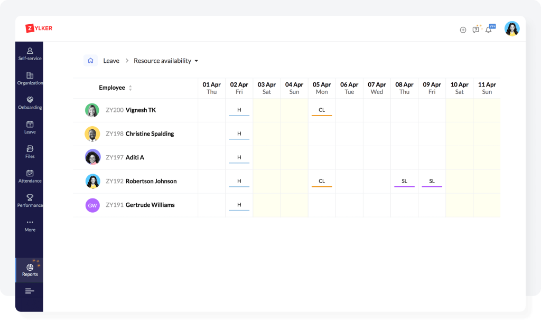This screenshot has height=323, width=541.
Task: Open the Resource availability report dropdown
Action: pyautogui.click(x=165, y=61)
